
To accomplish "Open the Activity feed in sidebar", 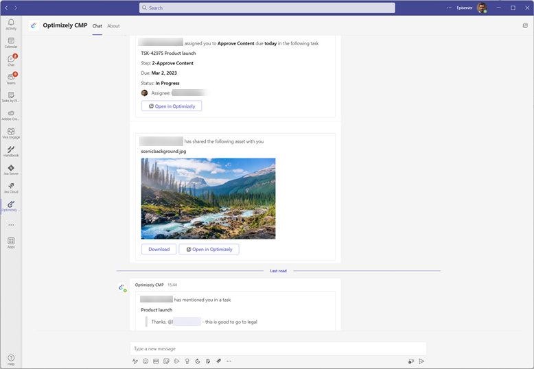I will pos(11,24).
